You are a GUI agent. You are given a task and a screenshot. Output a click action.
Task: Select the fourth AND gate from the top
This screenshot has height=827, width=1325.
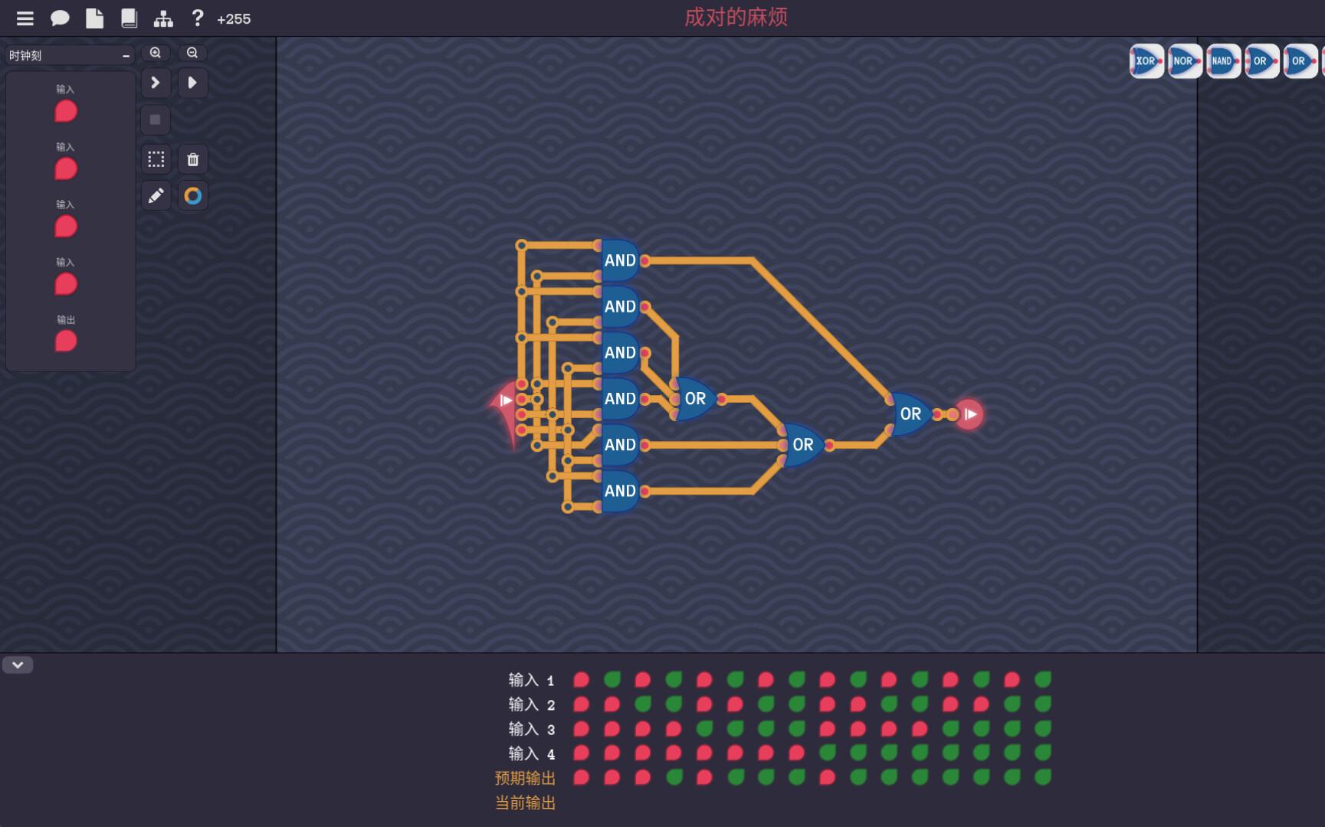point(620,398)
